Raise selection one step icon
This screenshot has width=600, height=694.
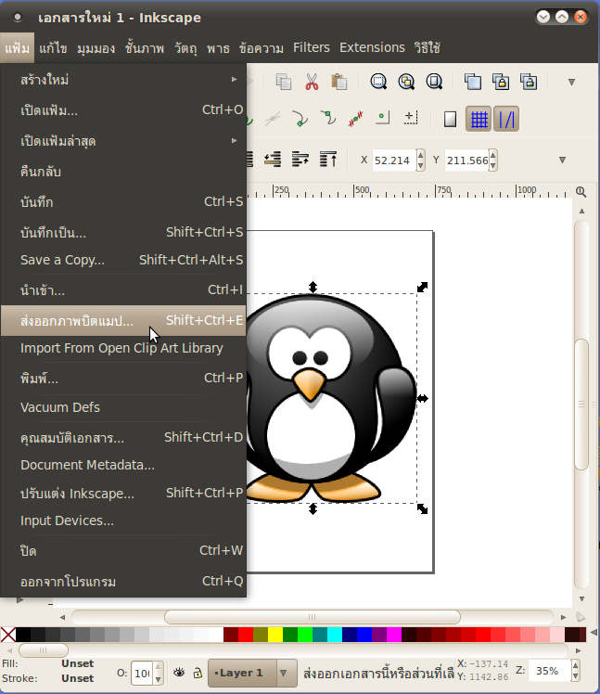pos(300,160)
